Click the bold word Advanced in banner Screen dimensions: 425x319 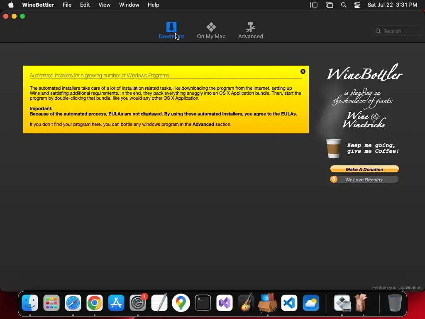tap(203, 124)
